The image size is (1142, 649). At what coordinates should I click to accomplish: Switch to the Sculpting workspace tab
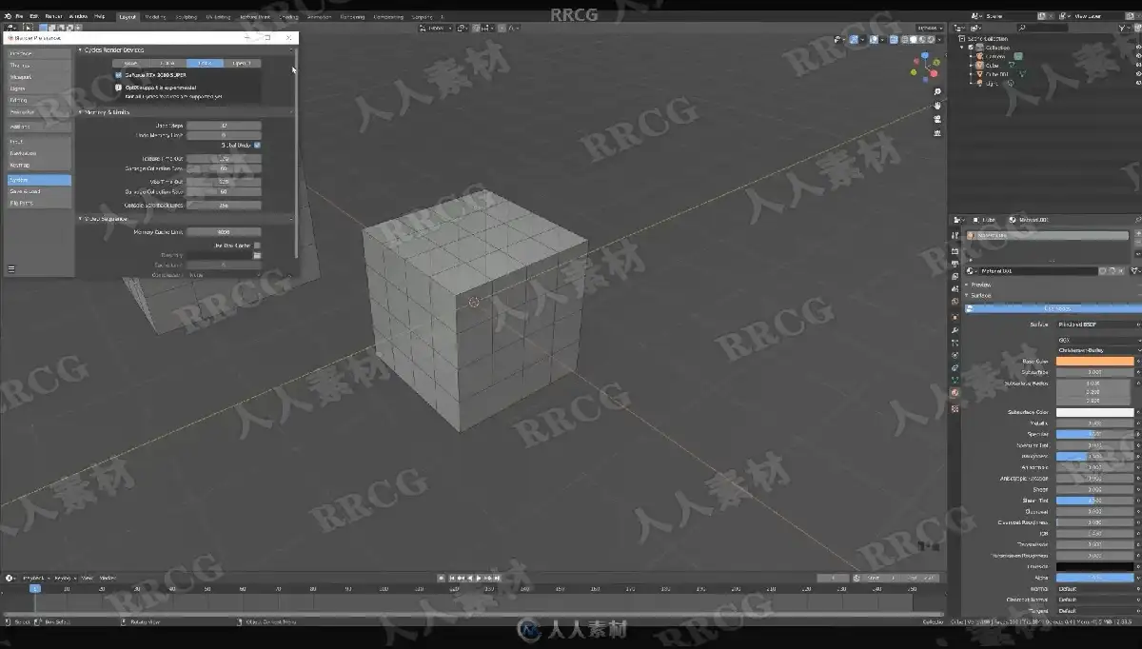(186, 16)
